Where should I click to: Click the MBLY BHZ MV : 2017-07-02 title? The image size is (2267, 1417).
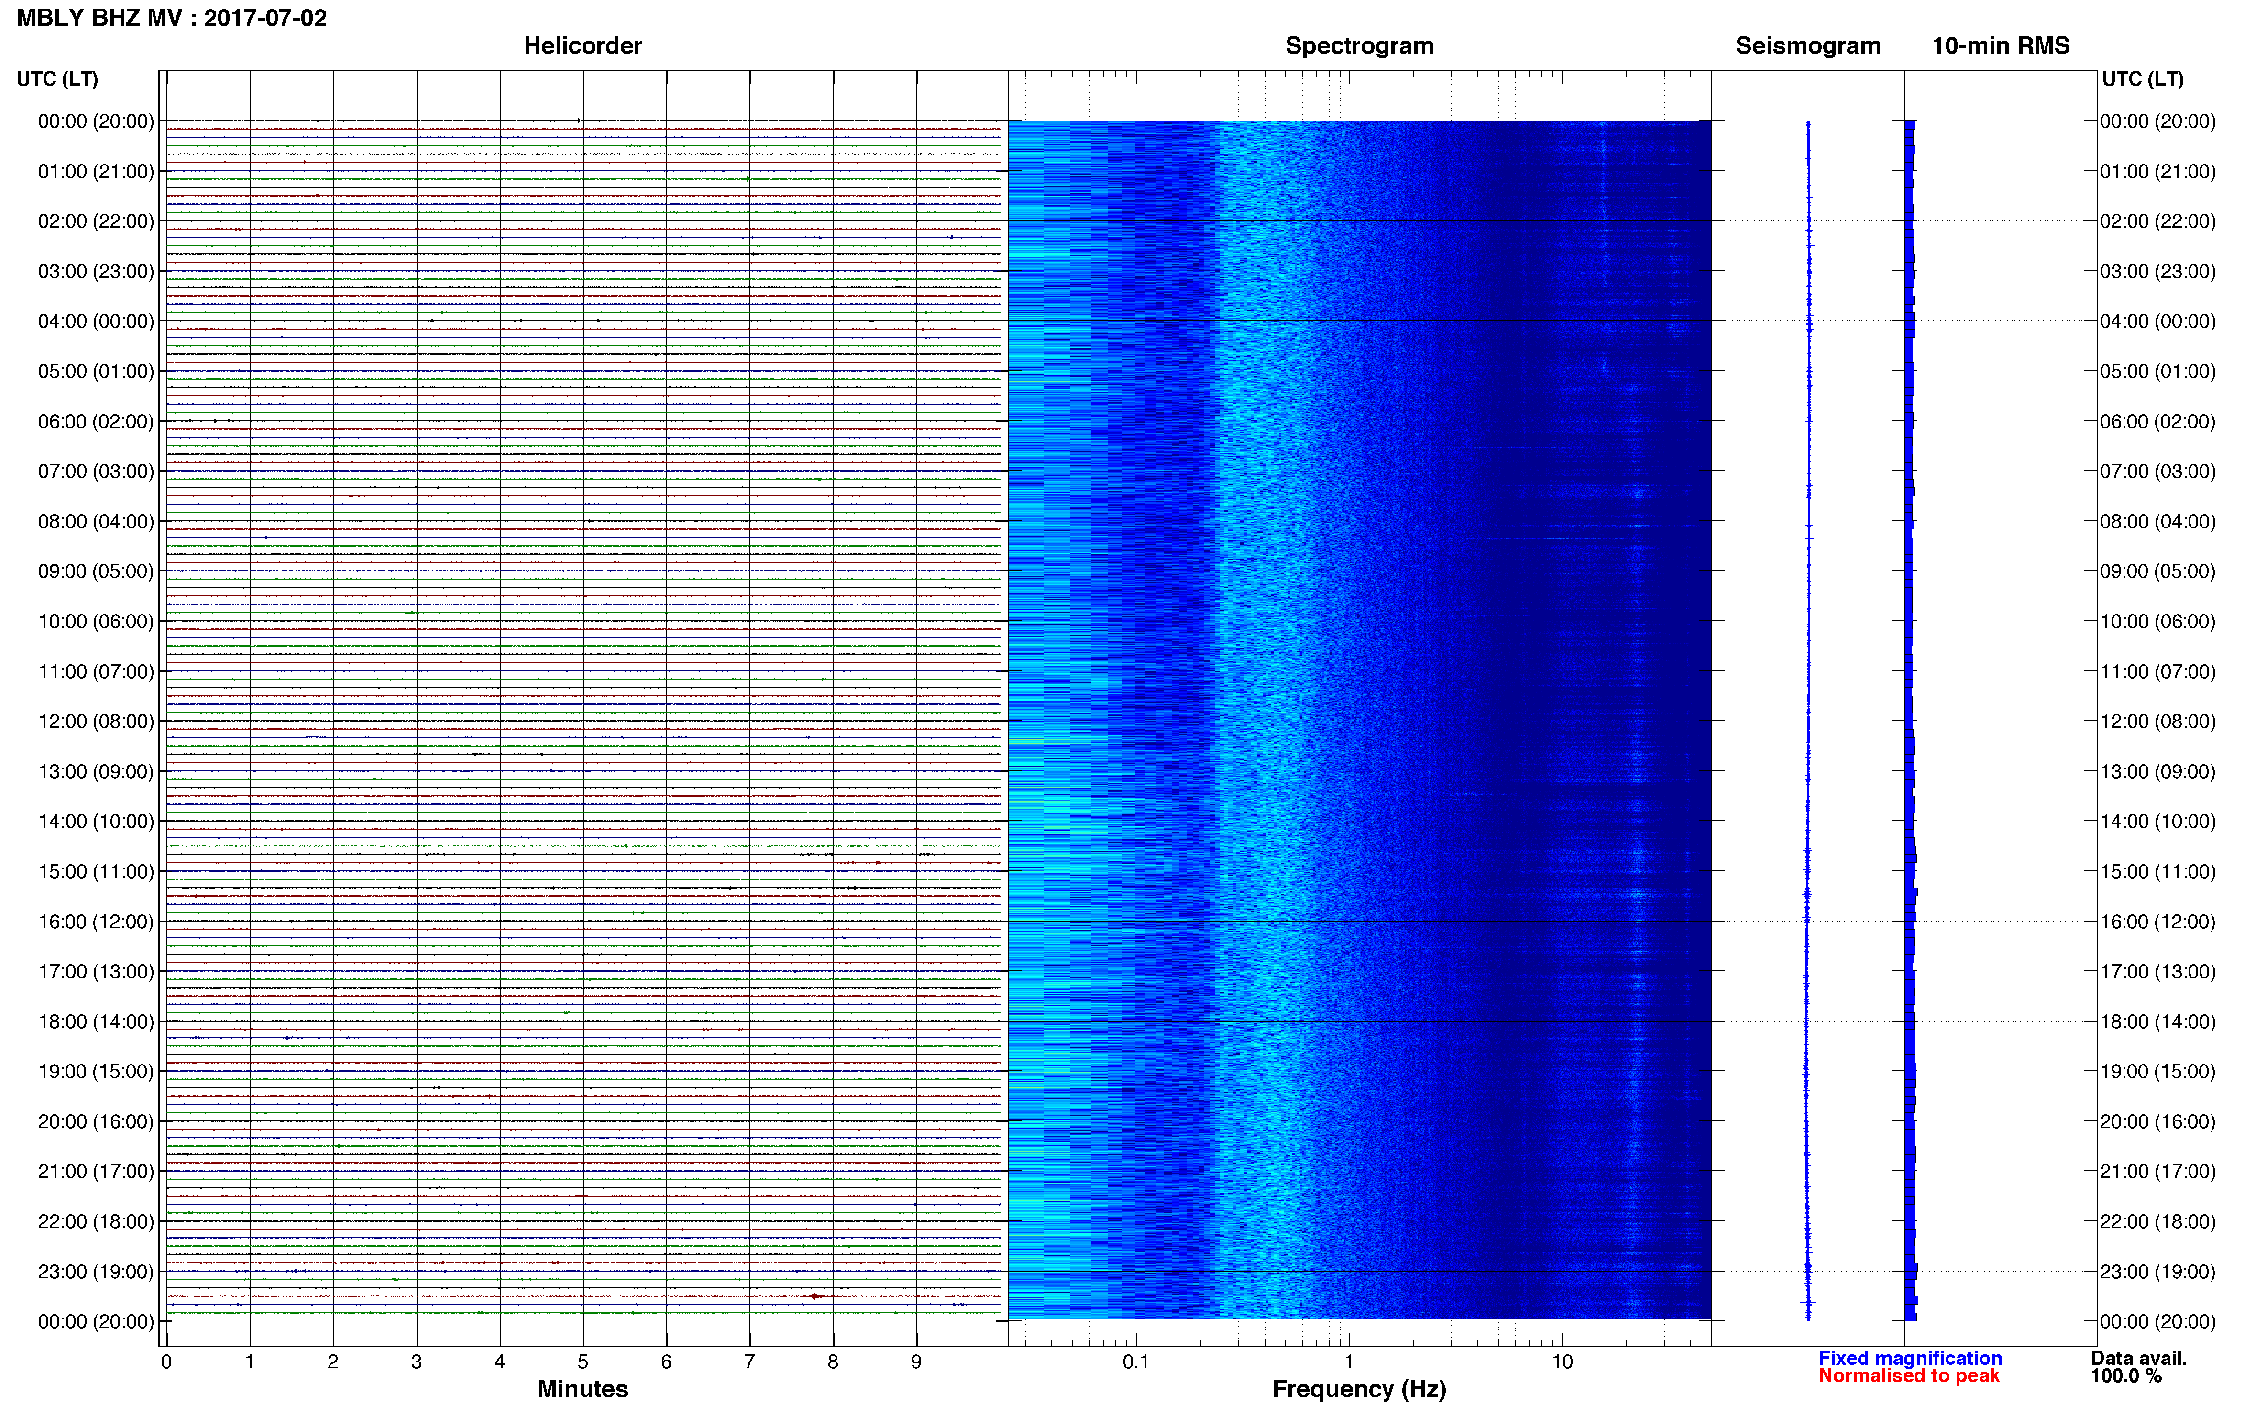pos(172,18)
